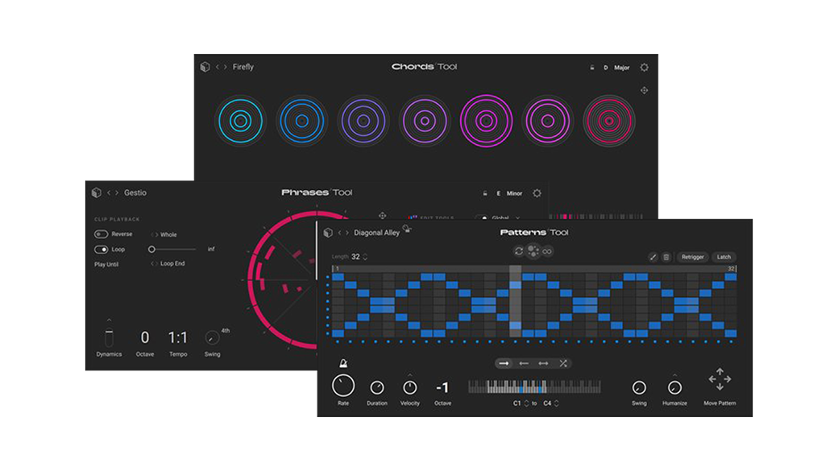
Task: Click the cycle arrows icon in Patterns Tool
Action: click(518, 251)
